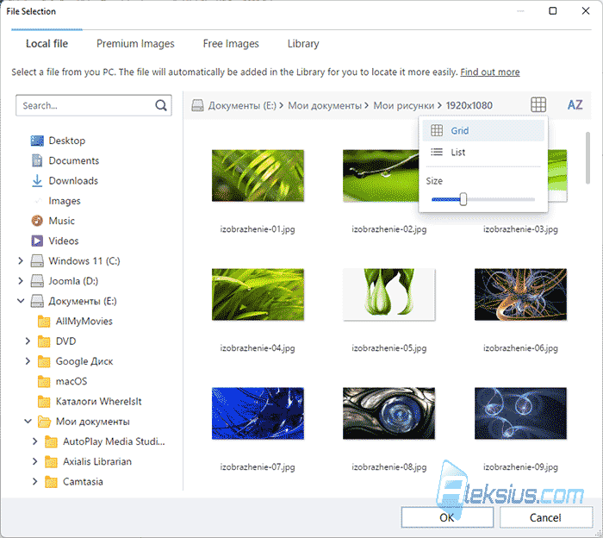Click the DVD folder icon
This screenshot has width=603, height=538.
coord(44,341)
